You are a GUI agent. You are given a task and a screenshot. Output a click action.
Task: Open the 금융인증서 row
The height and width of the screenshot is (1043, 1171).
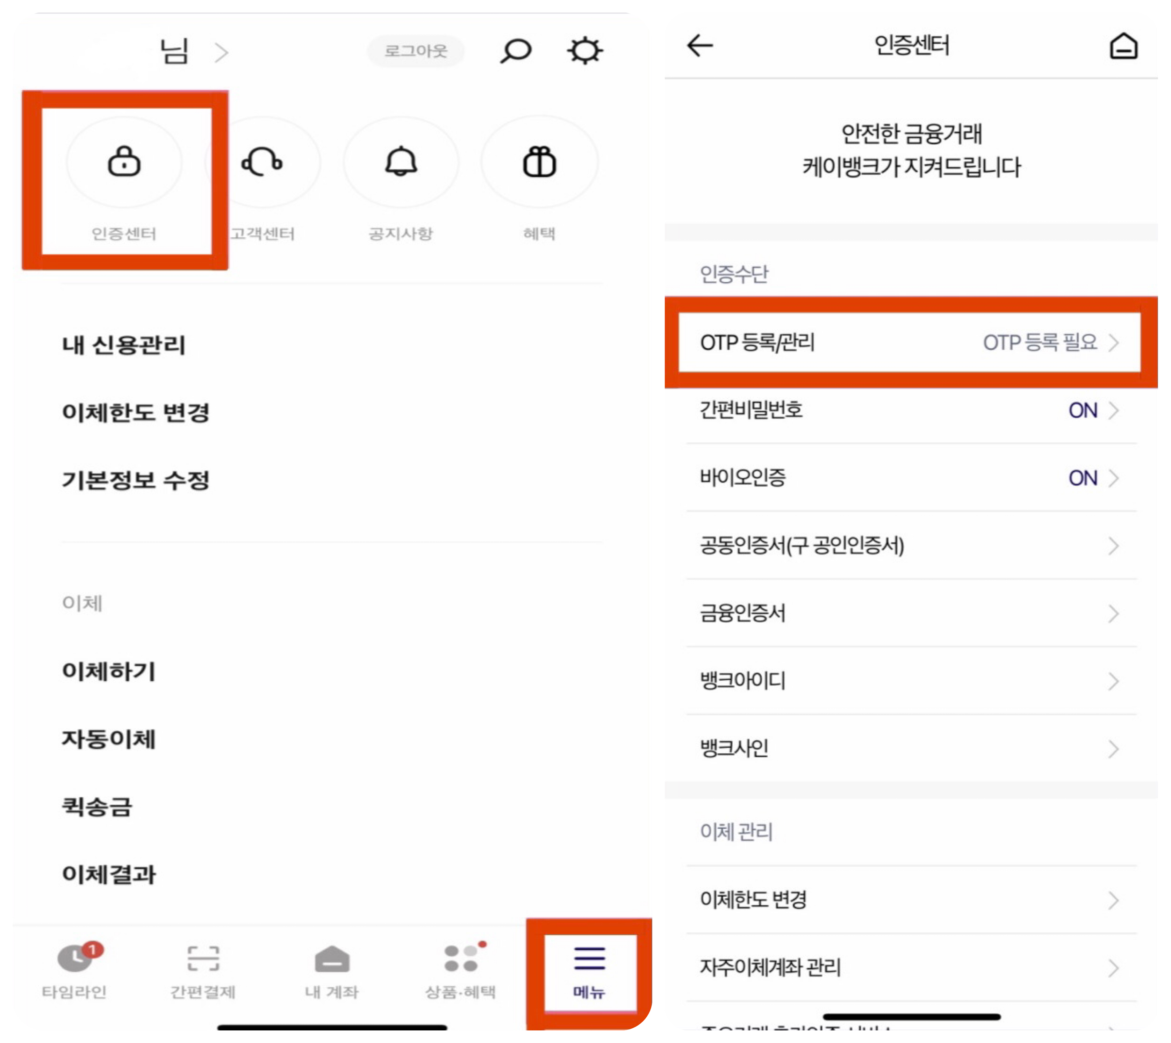click(911, 613)
